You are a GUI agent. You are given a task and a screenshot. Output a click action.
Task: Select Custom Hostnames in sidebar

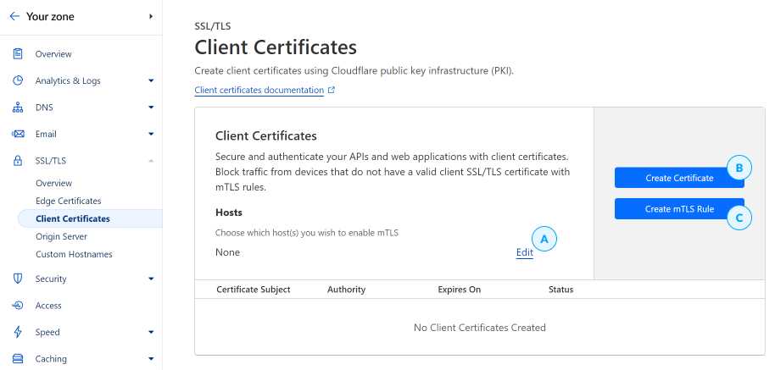pos(74,254)
